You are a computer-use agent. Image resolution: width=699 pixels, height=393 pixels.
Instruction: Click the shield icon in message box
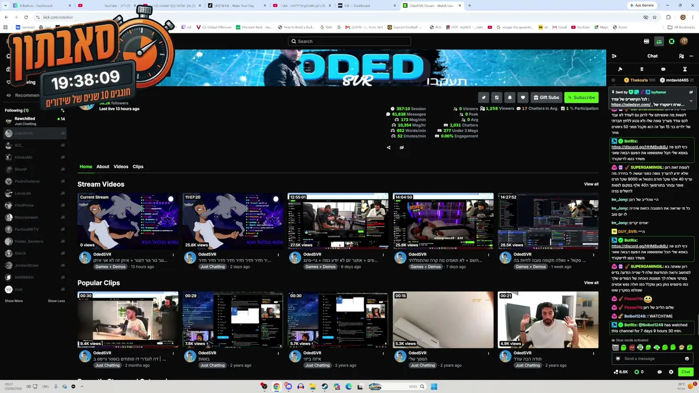coord(618,359)
